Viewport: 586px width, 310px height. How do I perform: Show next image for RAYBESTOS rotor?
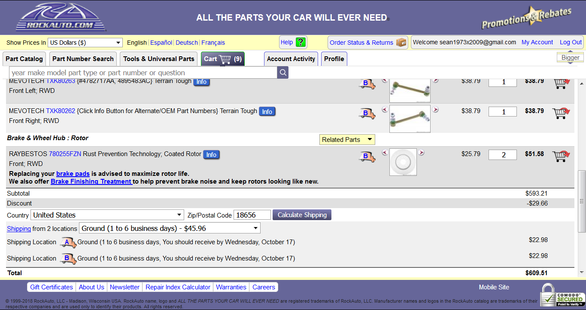[421, 152]
